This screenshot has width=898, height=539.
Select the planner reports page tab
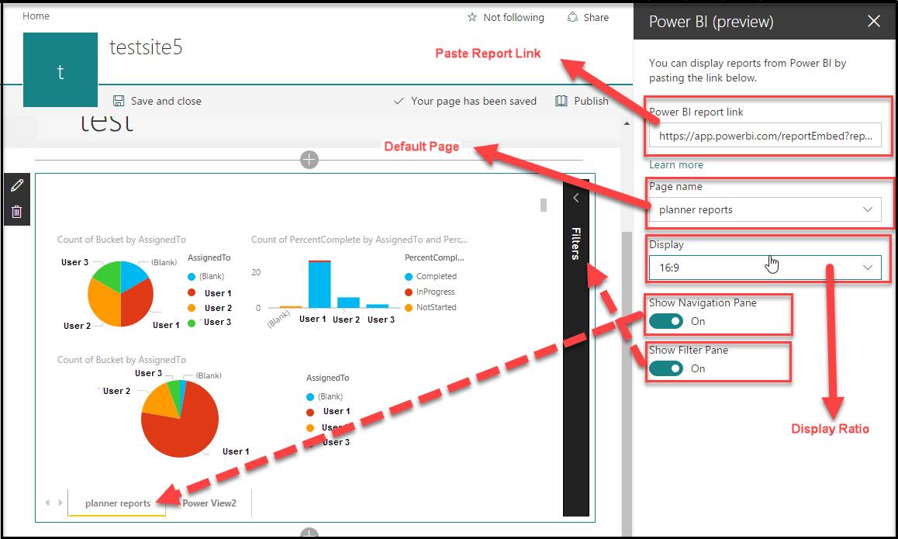click(x=118, y=503)
